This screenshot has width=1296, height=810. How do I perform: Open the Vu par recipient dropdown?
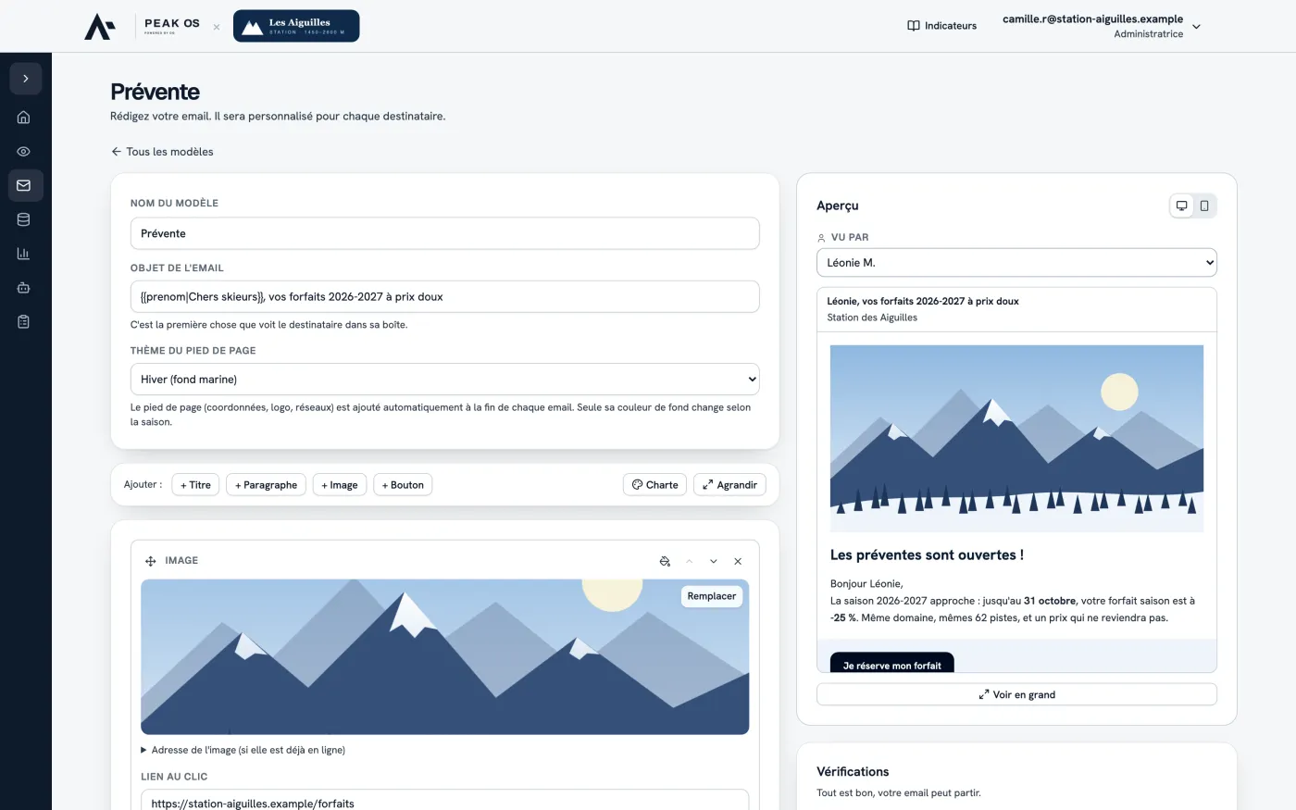coord(1016,263)
